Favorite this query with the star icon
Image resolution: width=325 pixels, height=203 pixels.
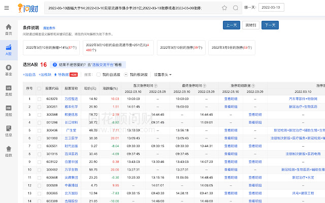[224, 8]
